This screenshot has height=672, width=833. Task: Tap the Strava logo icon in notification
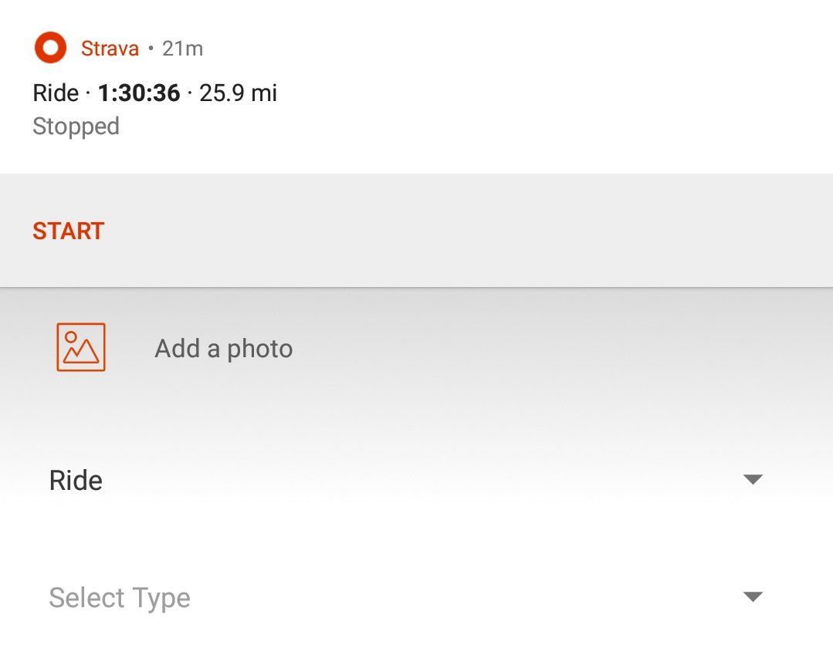pyautogui.click(x=51, y=49)
